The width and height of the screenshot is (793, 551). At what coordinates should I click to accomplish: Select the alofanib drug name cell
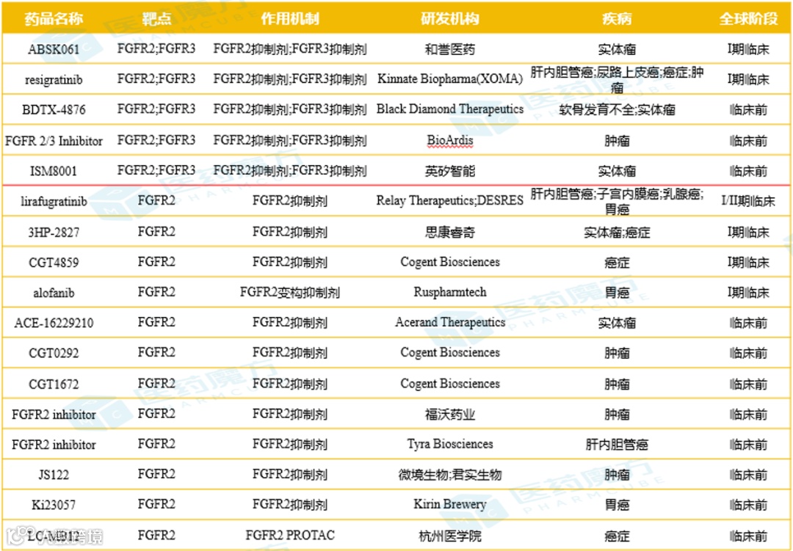tap(54, 292)
